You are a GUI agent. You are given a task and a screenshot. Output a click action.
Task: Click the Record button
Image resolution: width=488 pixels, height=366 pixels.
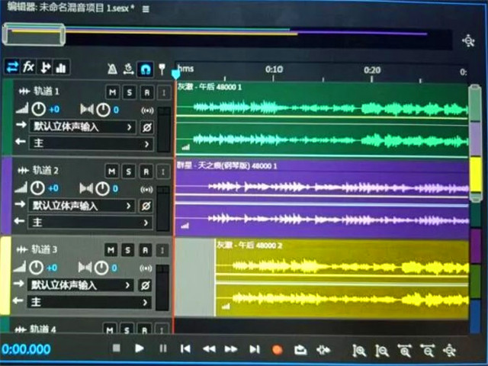278,349
